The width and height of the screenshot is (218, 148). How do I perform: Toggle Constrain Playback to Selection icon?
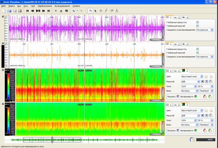56,11
